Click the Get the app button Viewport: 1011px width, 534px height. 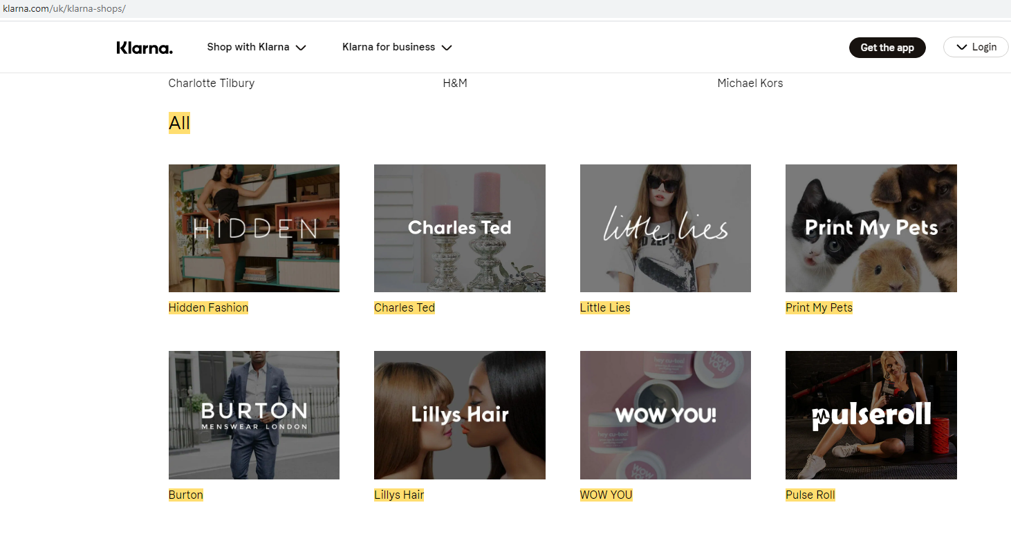click(887, 48)
